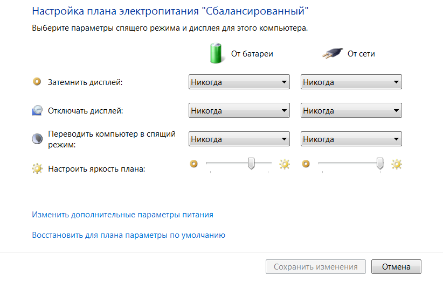The width and height of the screenshot is (443, 290).
Task: Click the sun icon beside Настроить яркость плана
Action: (x=37, y=169)
